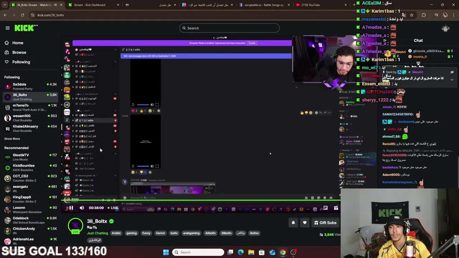Toggle notification bell for 3li_Boltx

point(293,223)
